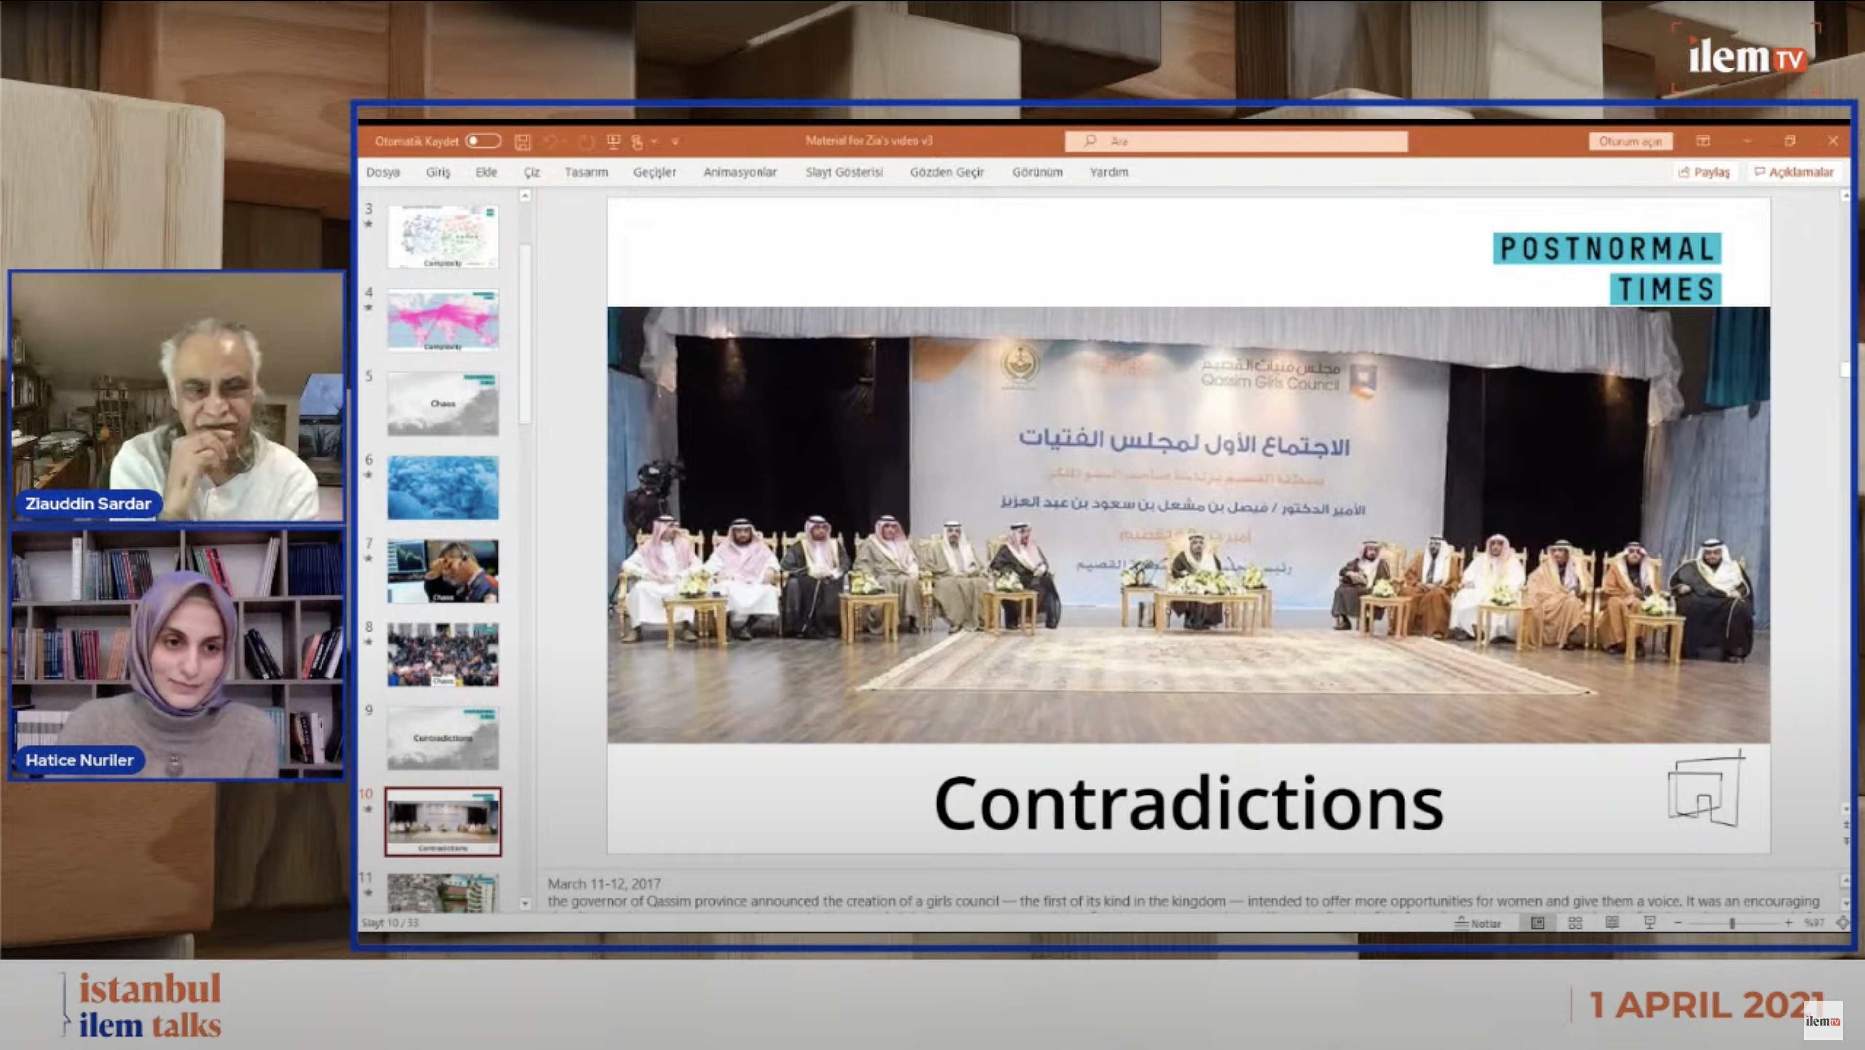Click the Touch/Mouse mode icon
This screenshot has width=1865, height=1050.
tap(637, 142)
